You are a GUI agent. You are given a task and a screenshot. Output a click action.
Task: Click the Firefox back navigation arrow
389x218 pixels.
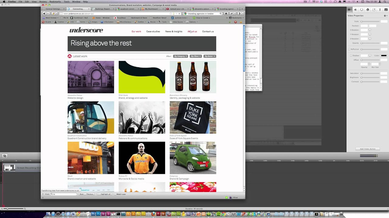tap(44, 14)
